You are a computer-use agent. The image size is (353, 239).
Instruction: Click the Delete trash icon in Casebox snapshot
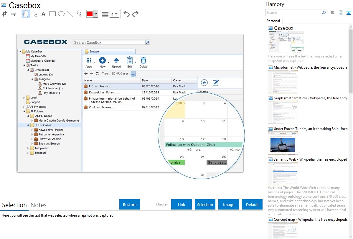[x=143, y=60]
